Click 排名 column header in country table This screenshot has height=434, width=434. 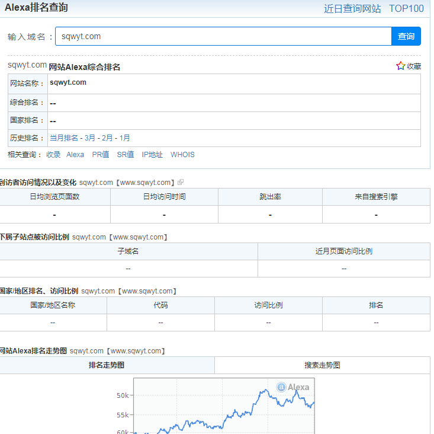[x=376, y=305]
